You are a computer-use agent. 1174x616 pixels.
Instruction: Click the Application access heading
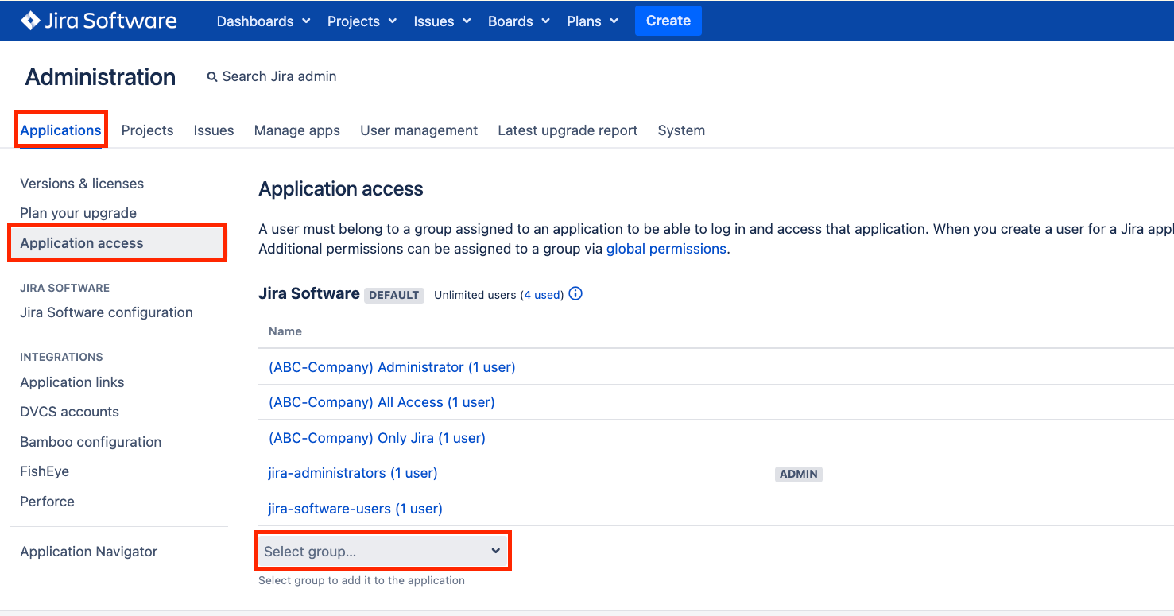click(341, 189)
